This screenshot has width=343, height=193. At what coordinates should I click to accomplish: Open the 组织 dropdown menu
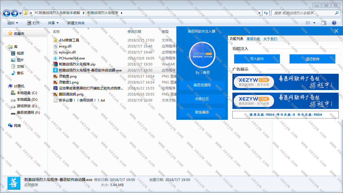(13, 23)
